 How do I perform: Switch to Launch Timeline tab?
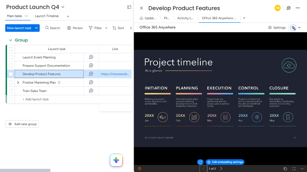tap(47, 16)
